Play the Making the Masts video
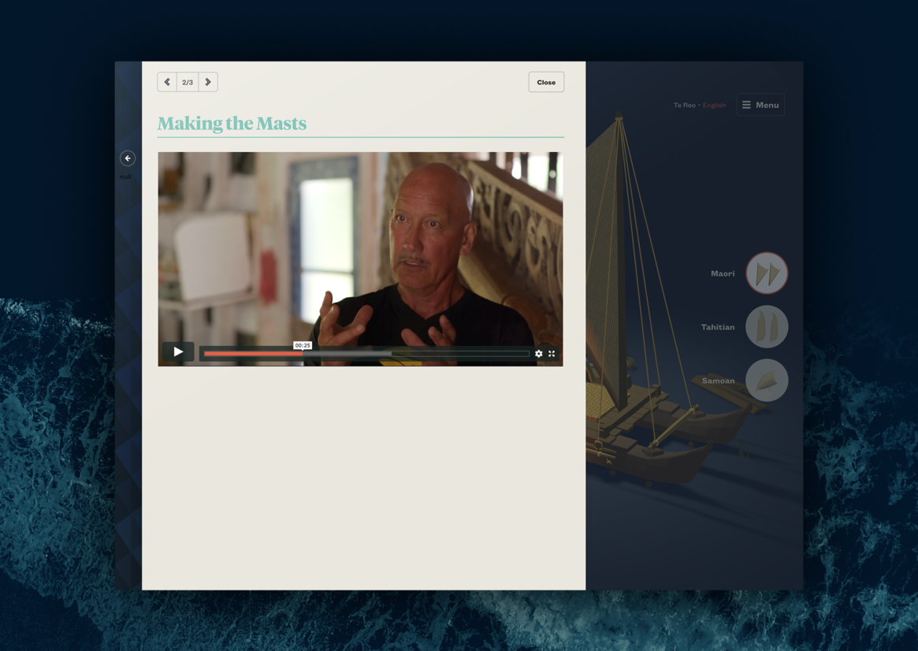This screenshot has height=651, width=918. pos(178,352)
